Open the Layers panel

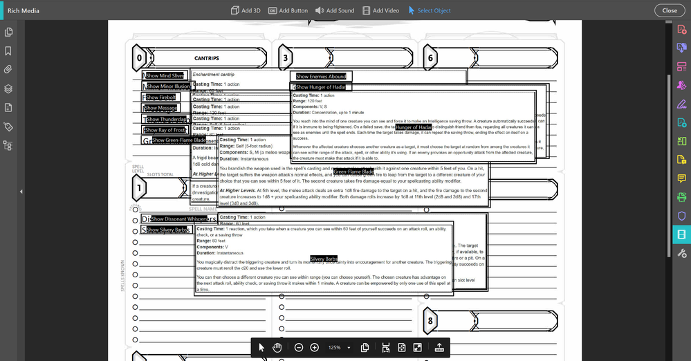click(x=8, y=89)
